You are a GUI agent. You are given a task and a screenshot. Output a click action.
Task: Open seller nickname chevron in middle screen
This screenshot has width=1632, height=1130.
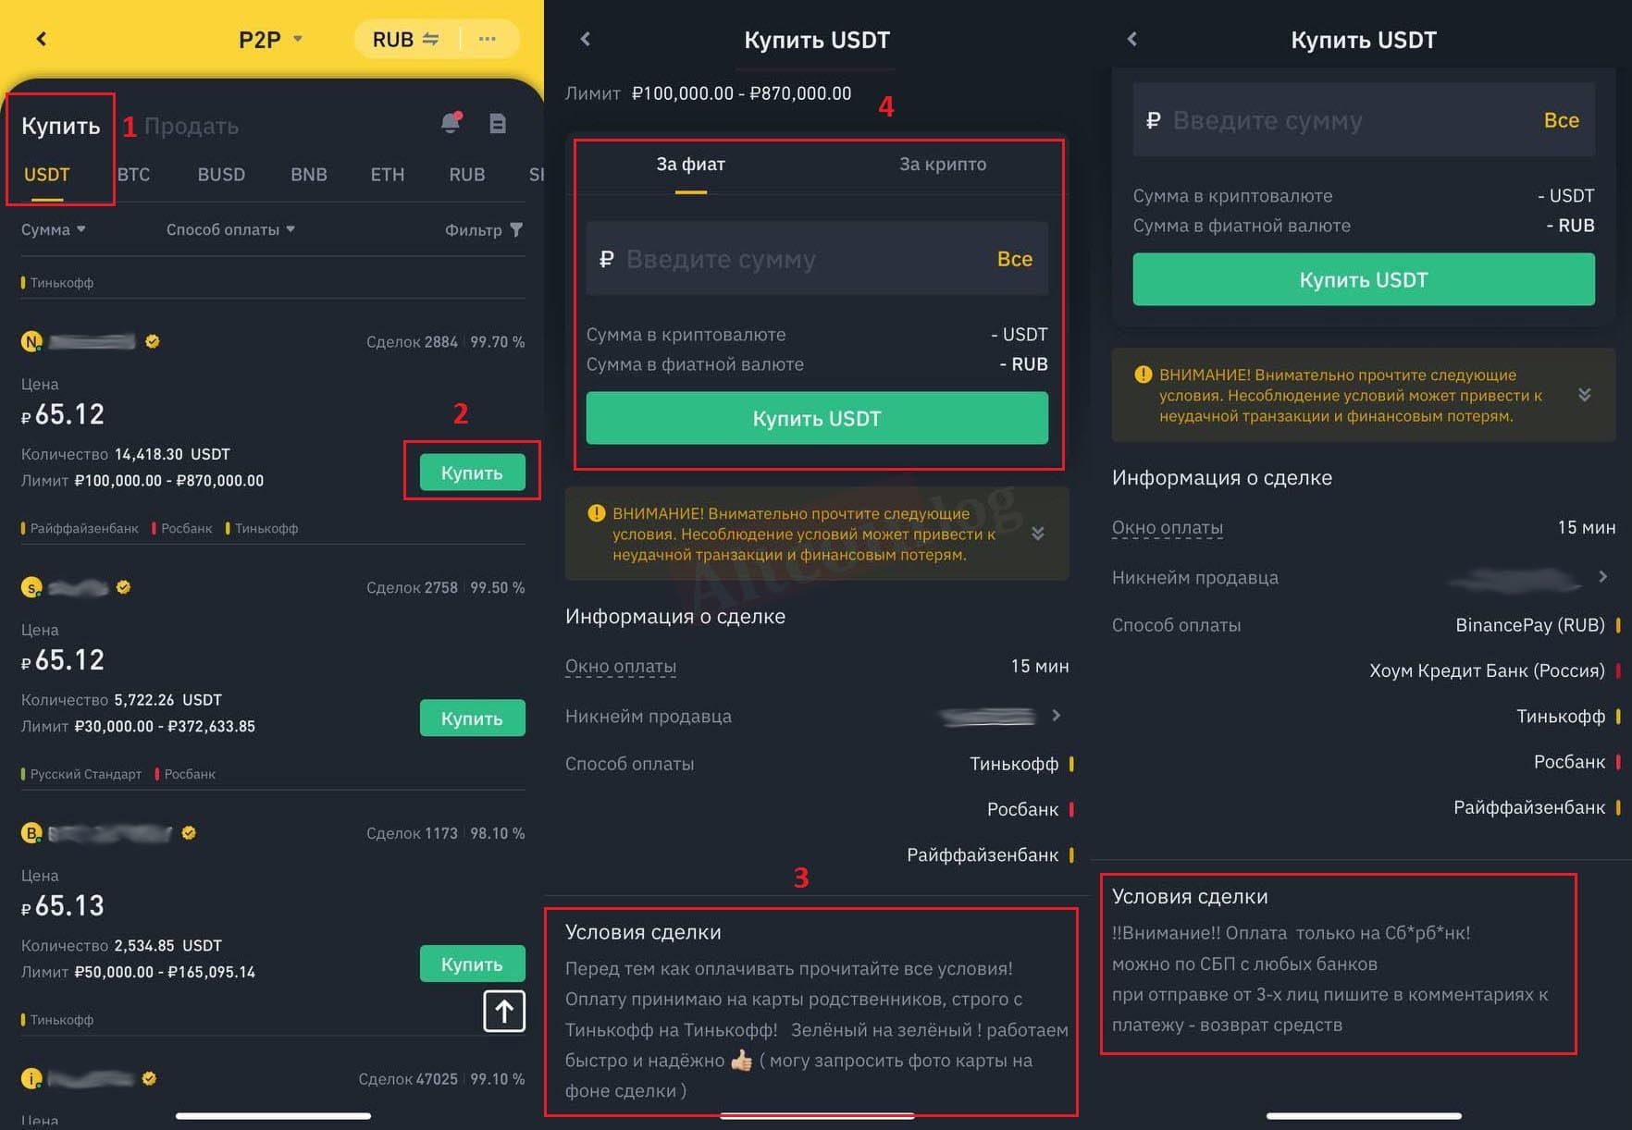tap(1057, 715)
